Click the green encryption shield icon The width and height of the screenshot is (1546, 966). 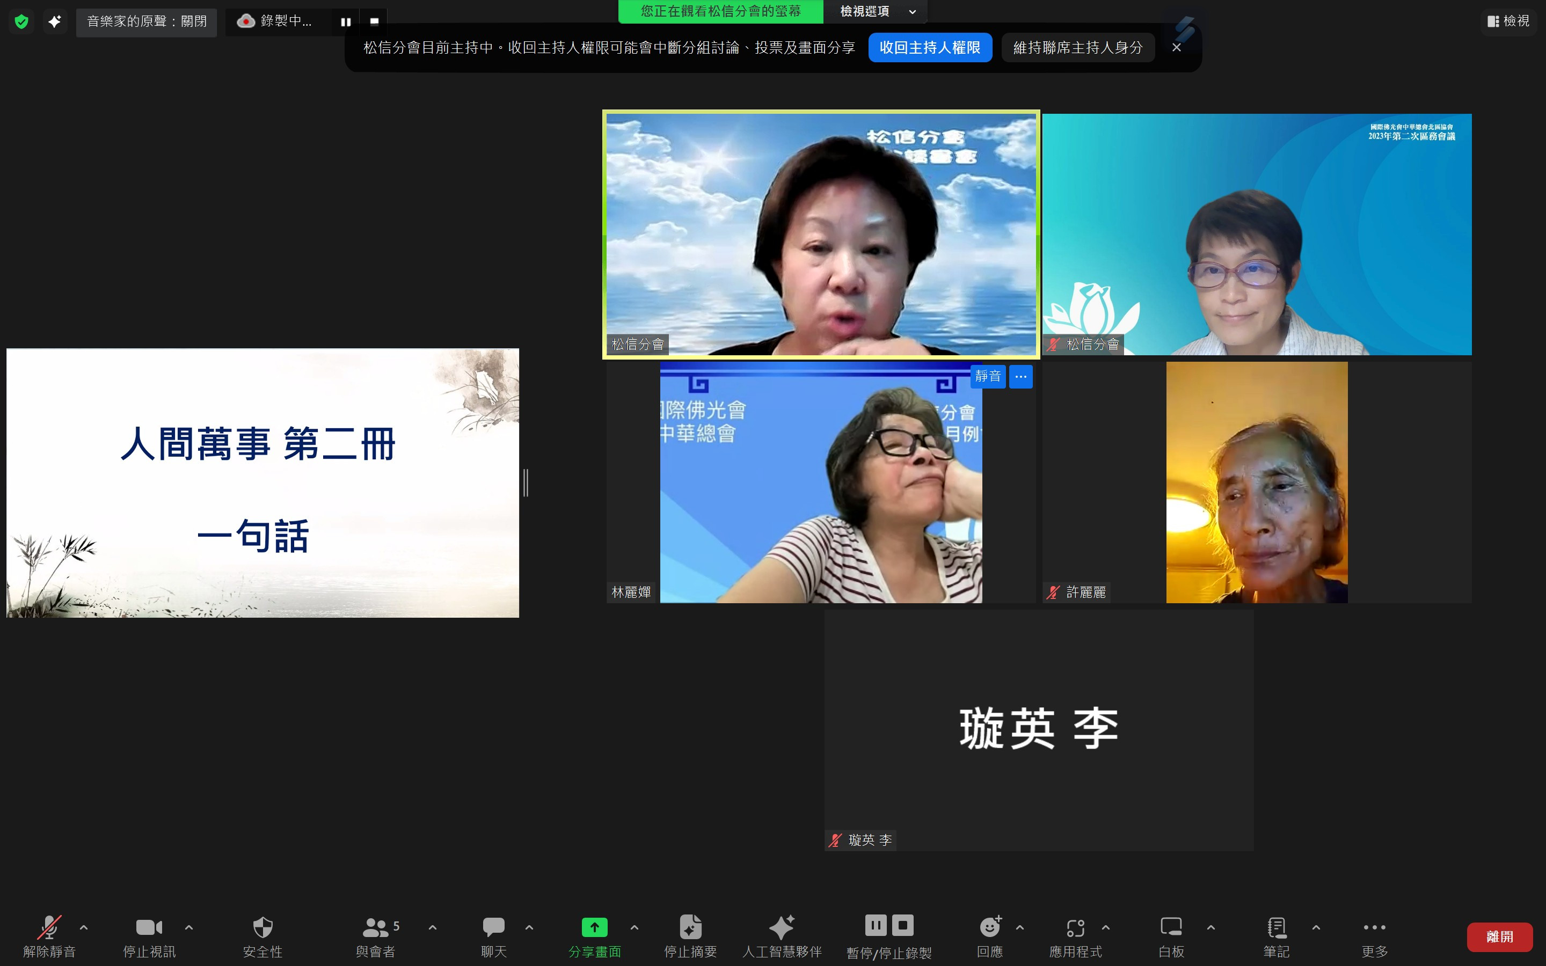[21, 21]
